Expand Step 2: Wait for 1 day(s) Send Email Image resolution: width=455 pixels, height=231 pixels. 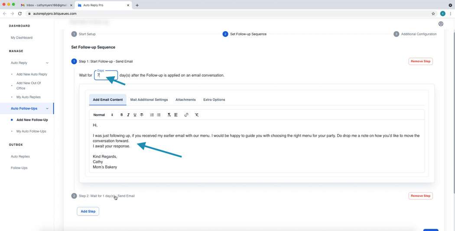click(x=107, y=196)
